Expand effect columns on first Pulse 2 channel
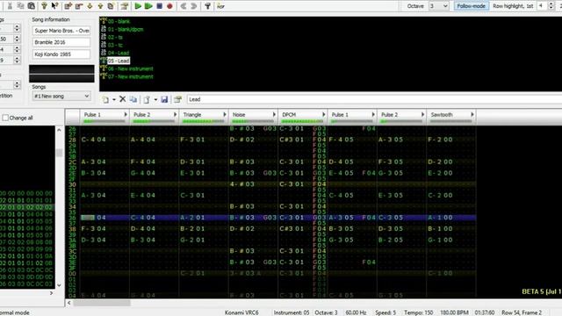 175,115
